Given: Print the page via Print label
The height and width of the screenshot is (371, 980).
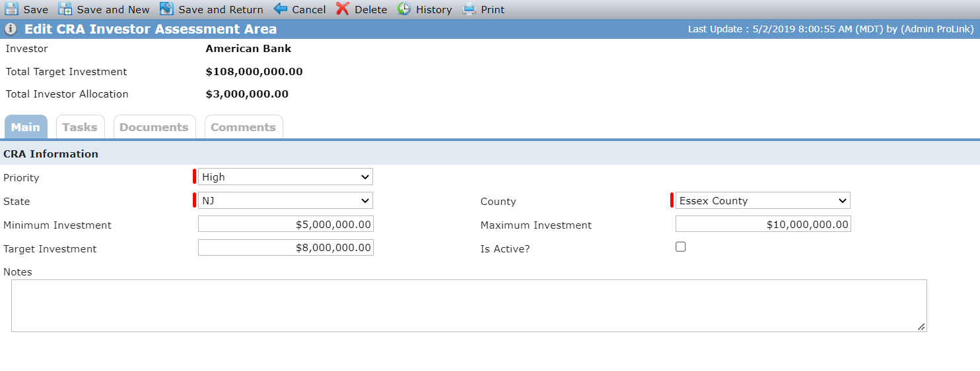Looking at the screenshot, I should [493, 10].
